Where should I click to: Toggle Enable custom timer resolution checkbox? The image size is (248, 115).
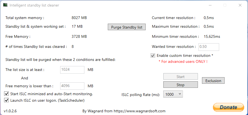pos(153,55)
